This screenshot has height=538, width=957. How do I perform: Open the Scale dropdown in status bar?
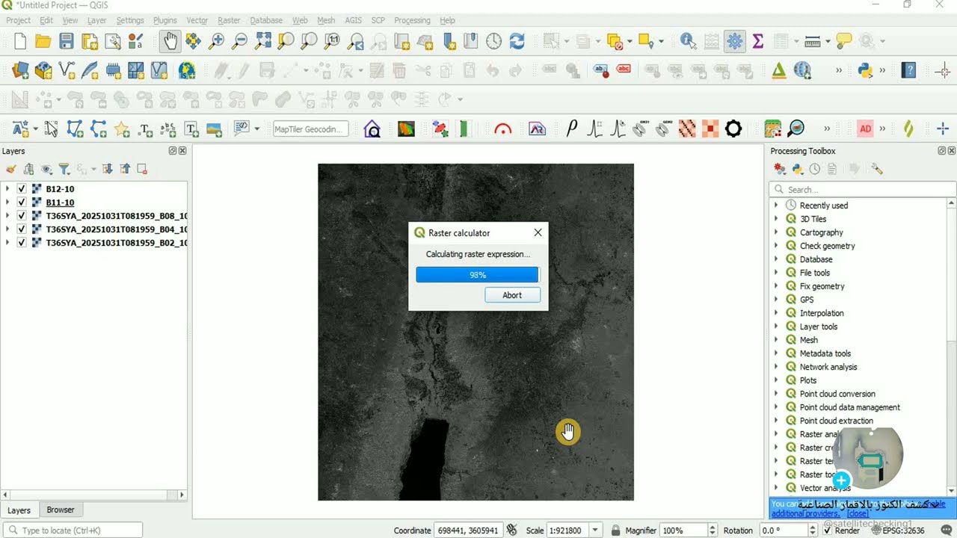pyautogui.click(x=595, y=531)
